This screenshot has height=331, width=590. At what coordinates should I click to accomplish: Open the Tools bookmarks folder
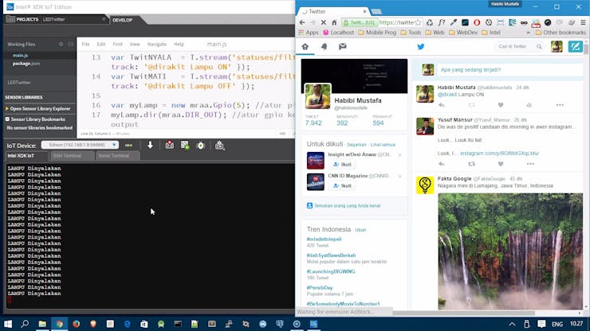411,33
